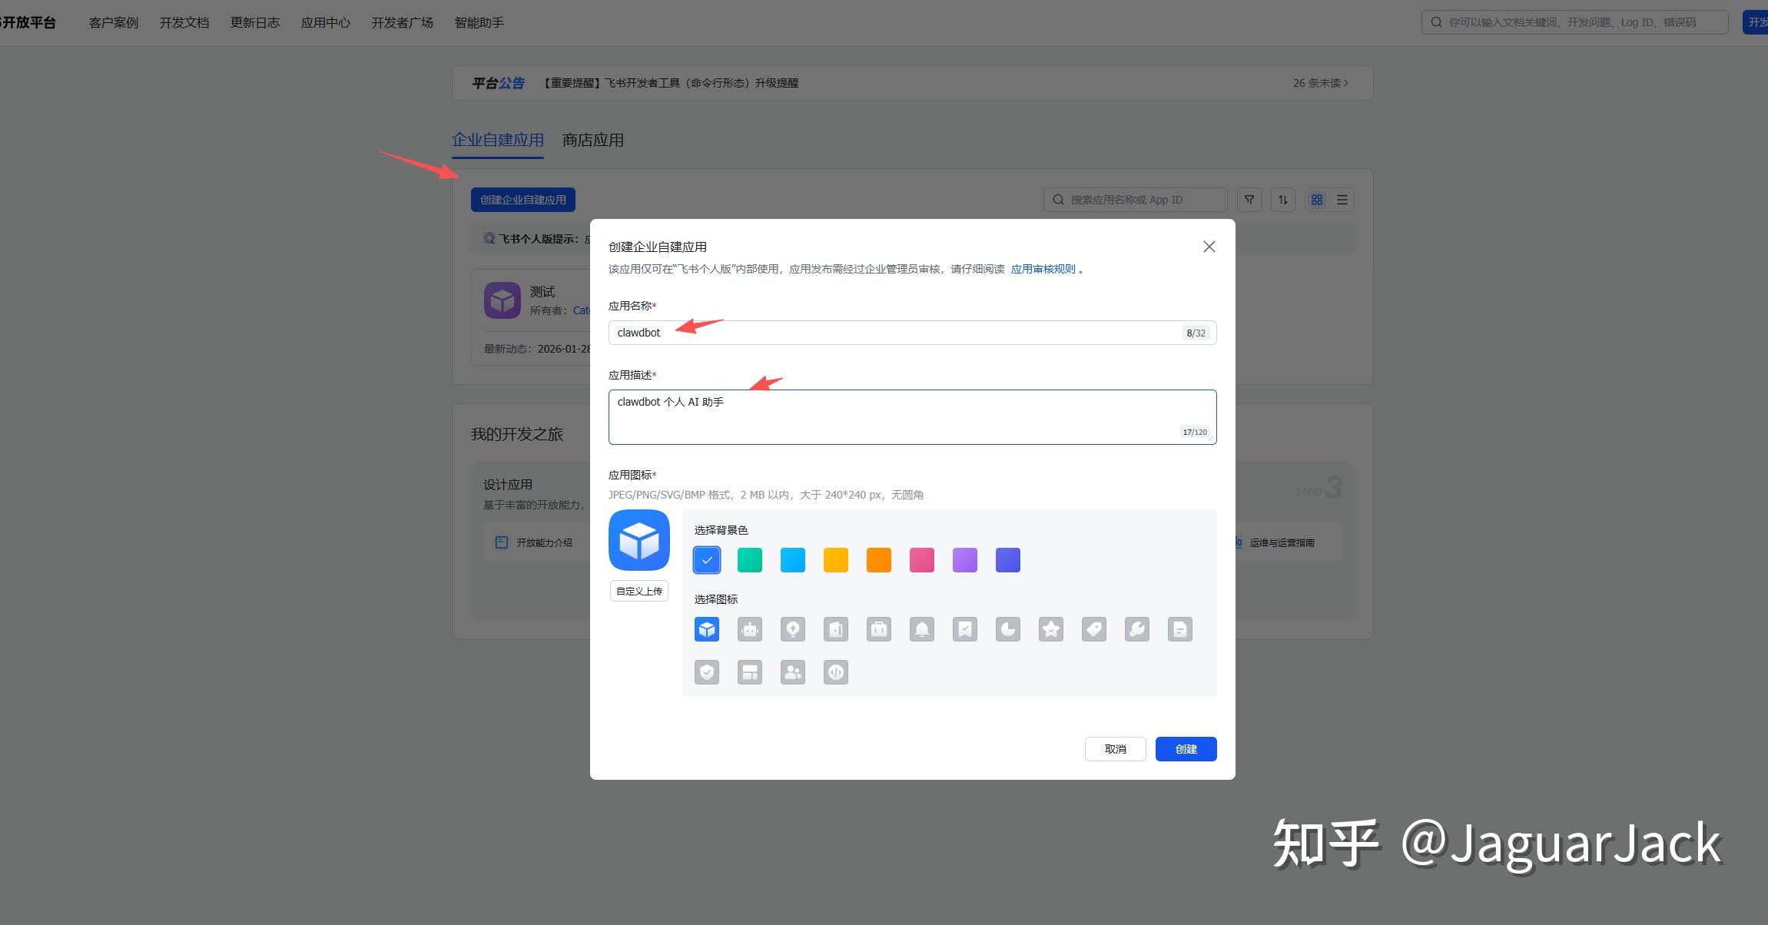Select the people group icon
The image size is (1768, 925).
tap(792, 672)
